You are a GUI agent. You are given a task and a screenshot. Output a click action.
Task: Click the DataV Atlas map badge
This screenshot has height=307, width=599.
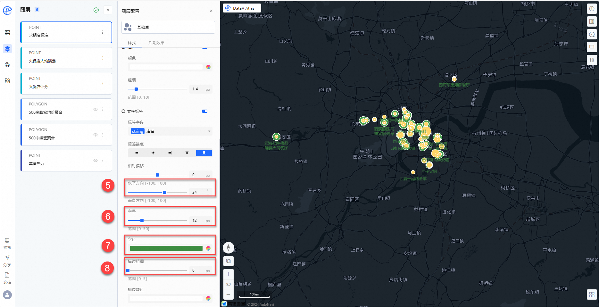pos(242,8)
